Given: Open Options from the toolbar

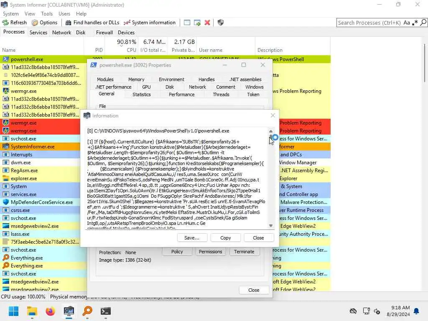Looking at the screenshot, I should pos(44,23).
